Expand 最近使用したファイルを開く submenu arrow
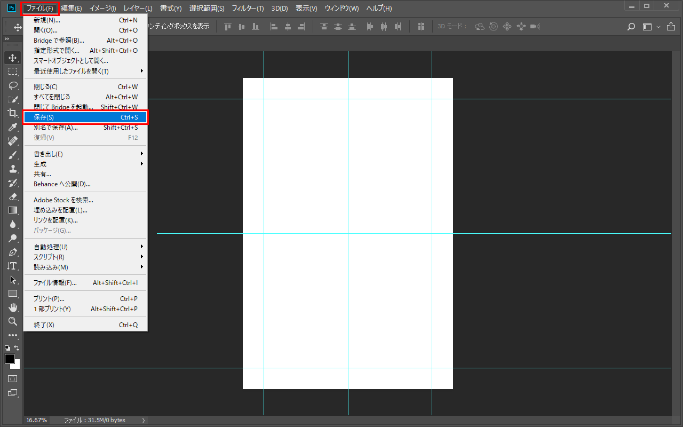 pos(141,71)
